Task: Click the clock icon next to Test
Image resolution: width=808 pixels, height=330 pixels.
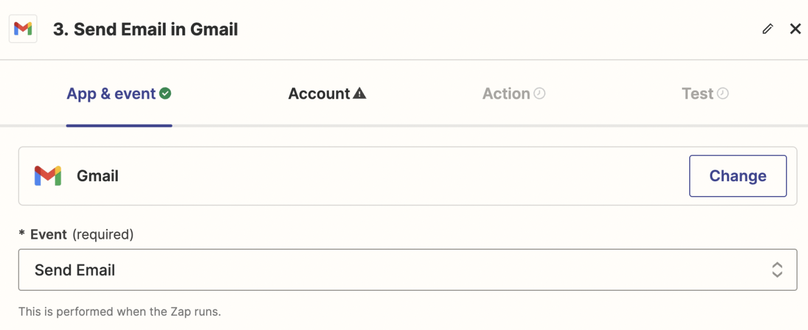Action: pos(723,93)
